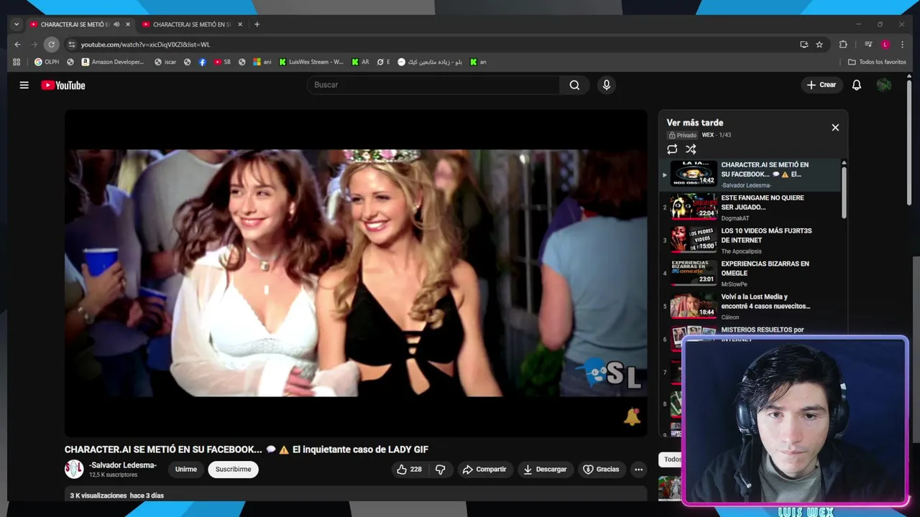
Task: Click the subscribe bell watermark on video
Action: click(x=632, y=417)
